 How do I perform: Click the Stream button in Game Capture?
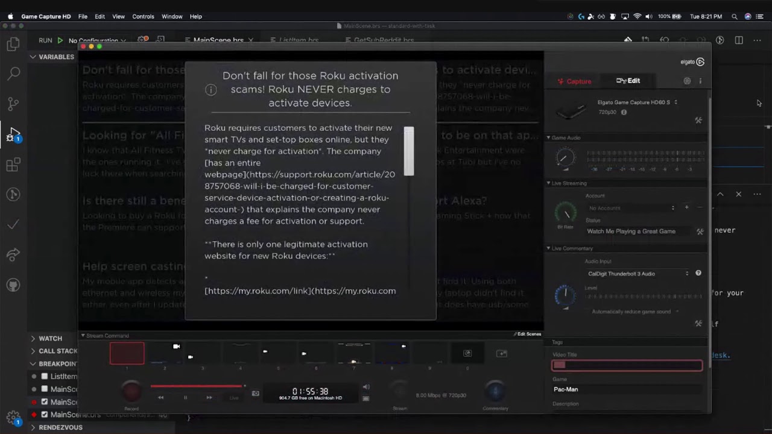(399, 391)
